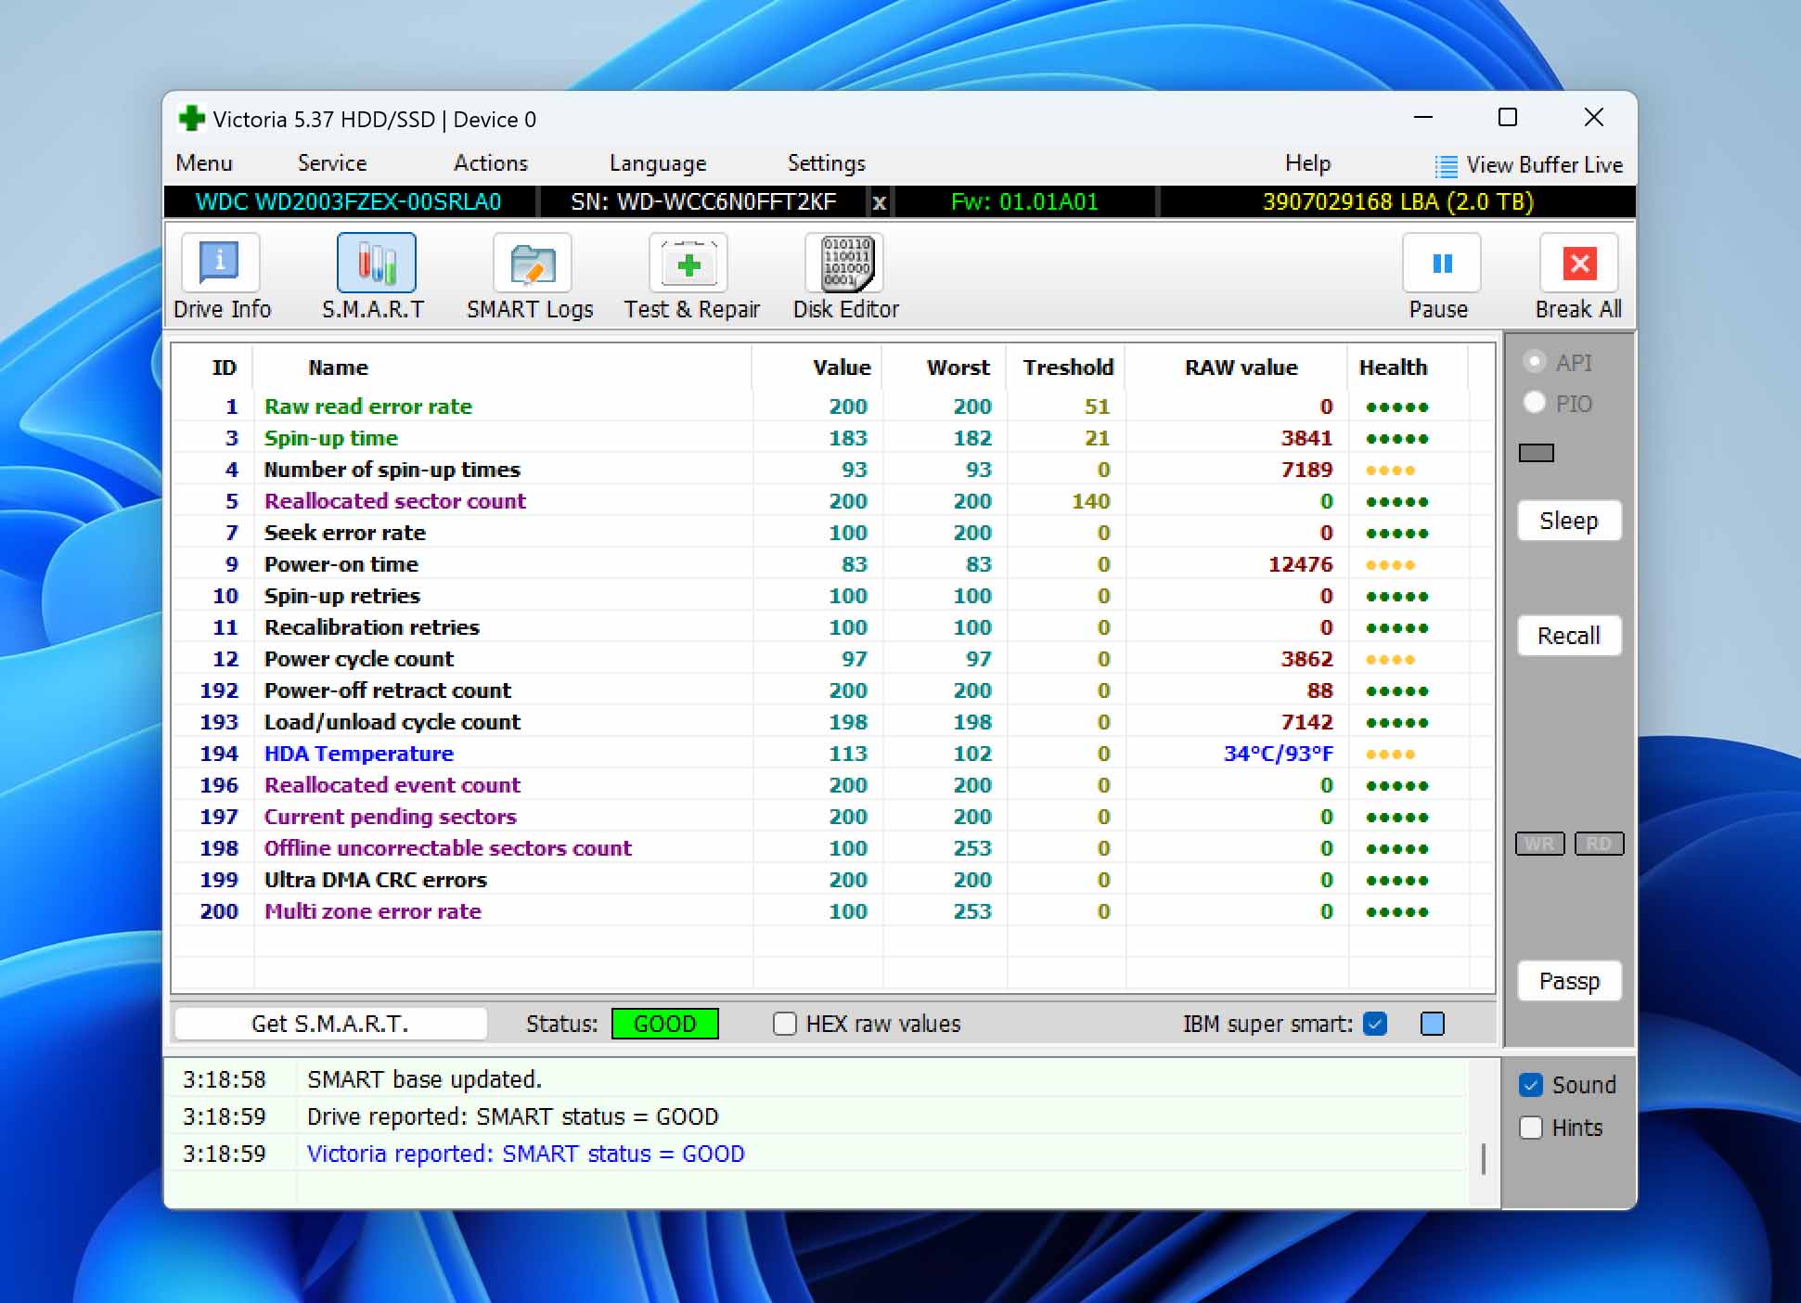Open the Service menu
Screen dimensions: 1801x1303
tap(331, 163)
